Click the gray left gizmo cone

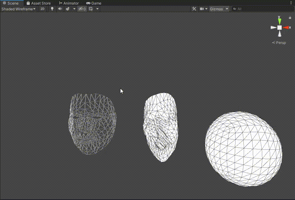tap(273, 28)
